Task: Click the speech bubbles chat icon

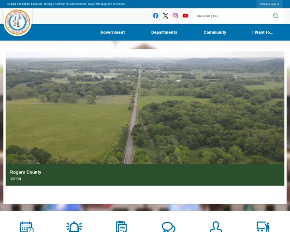Action: [x=168, y=227]
